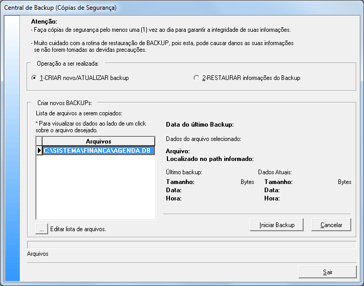
Task: Exit the dialog using "Sair" button
Action: click(327, 272)
